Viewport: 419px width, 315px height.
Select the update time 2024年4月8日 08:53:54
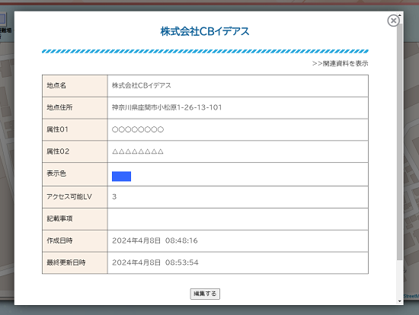(x=155, y=262)
